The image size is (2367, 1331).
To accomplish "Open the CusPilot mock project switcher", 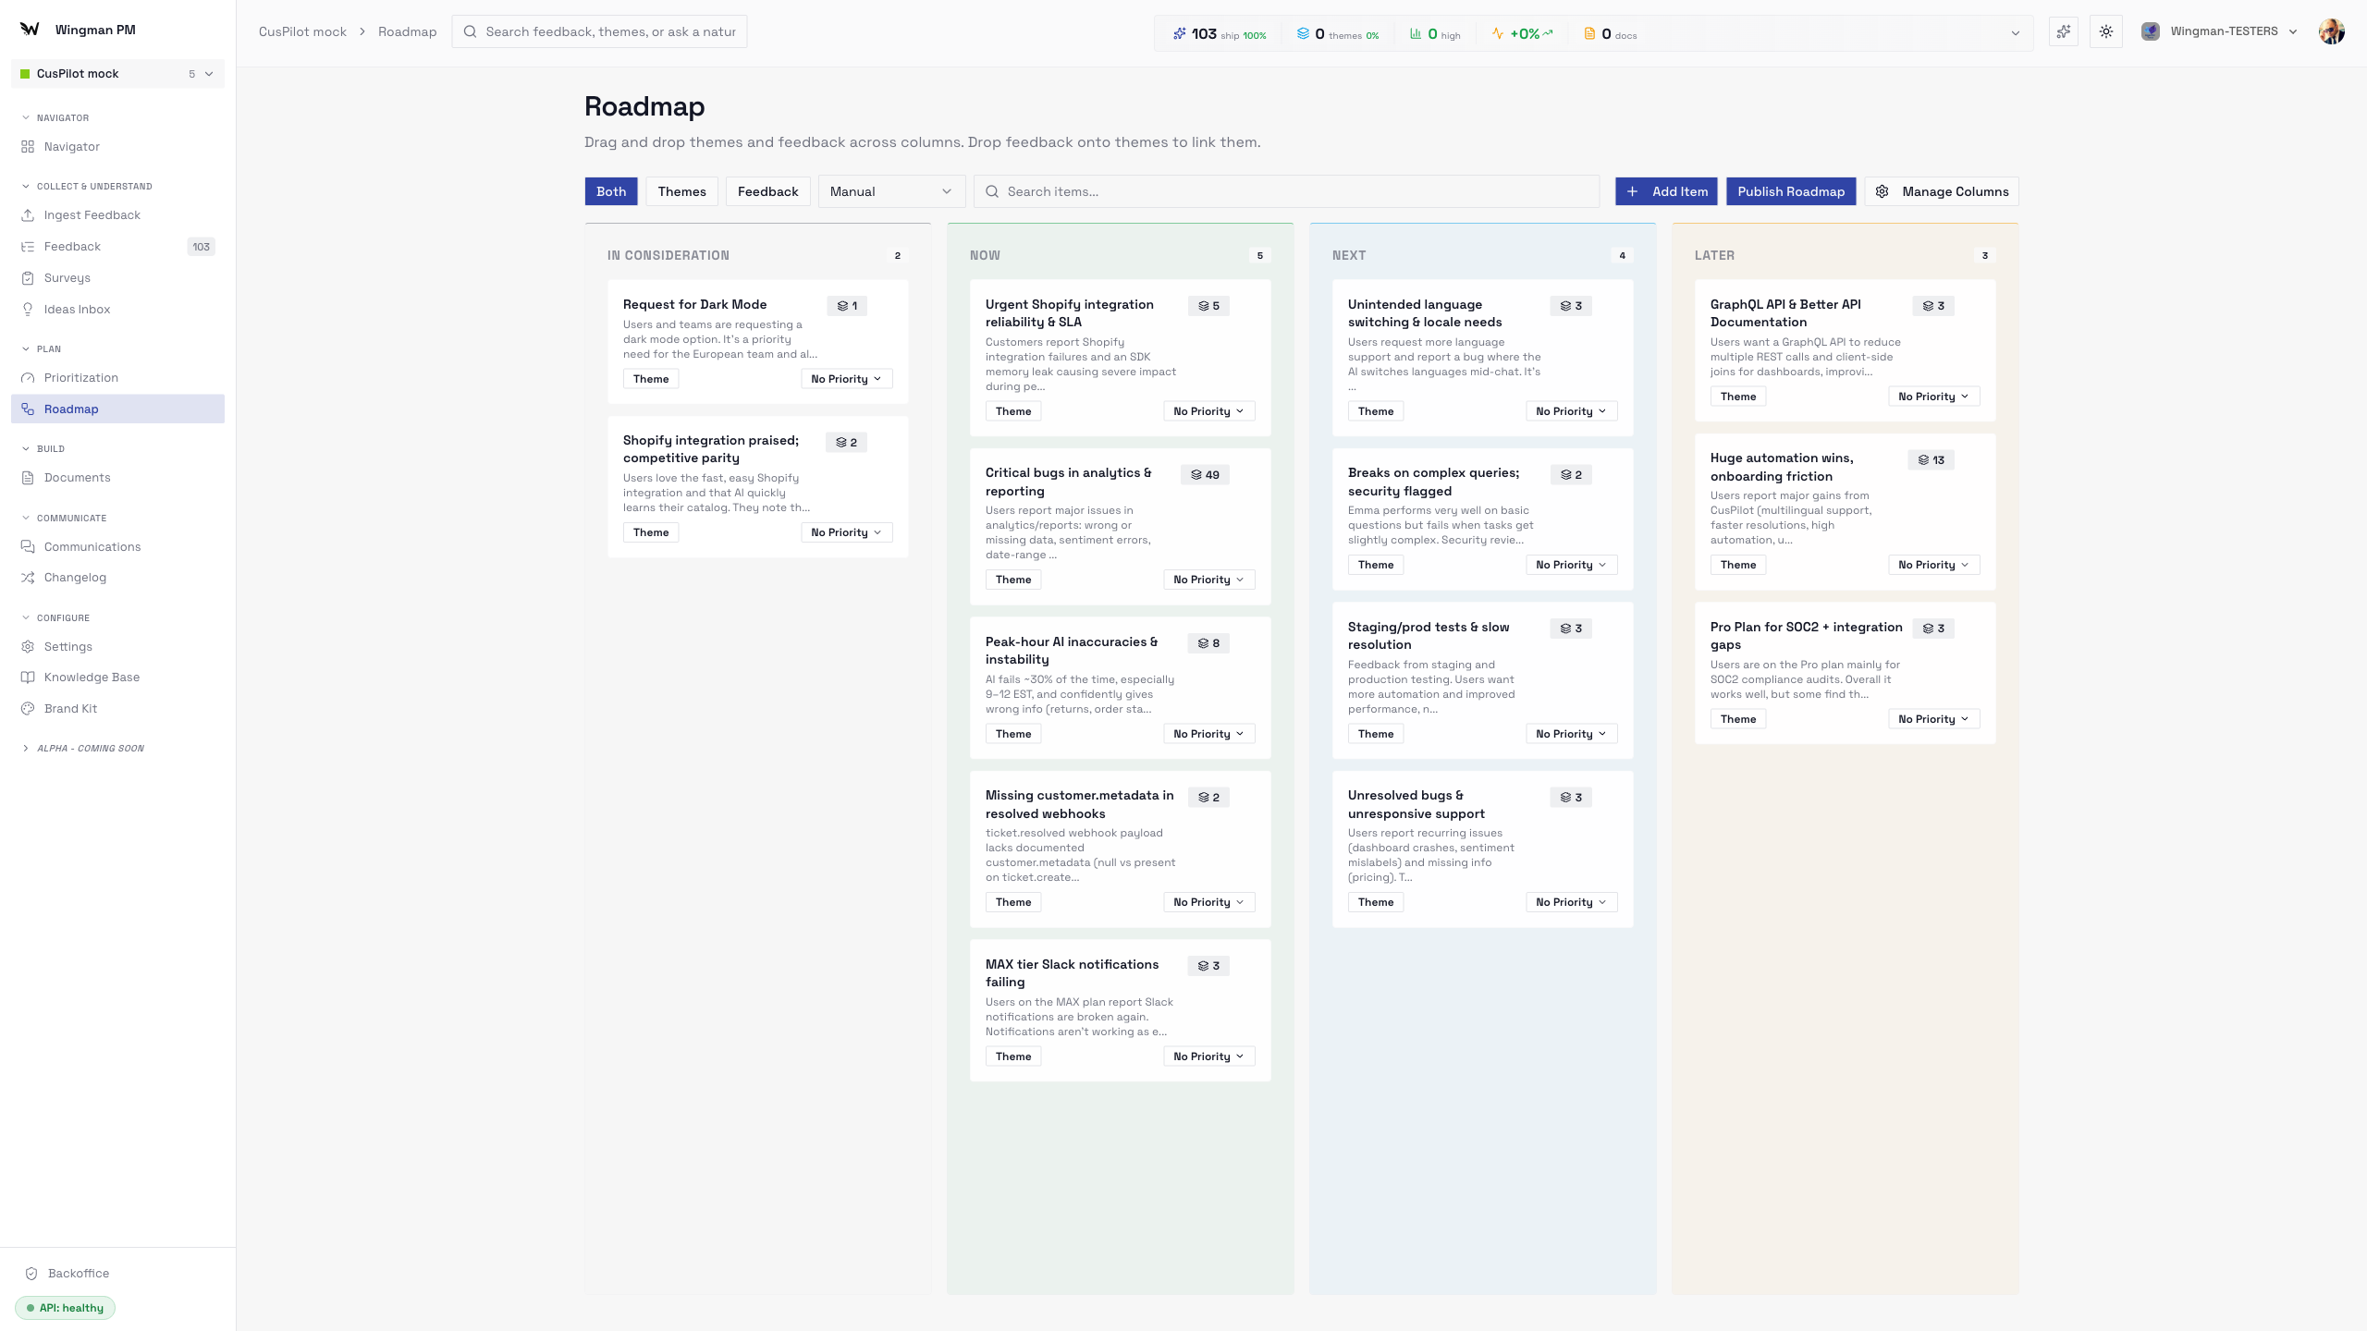I will (117, 73).
